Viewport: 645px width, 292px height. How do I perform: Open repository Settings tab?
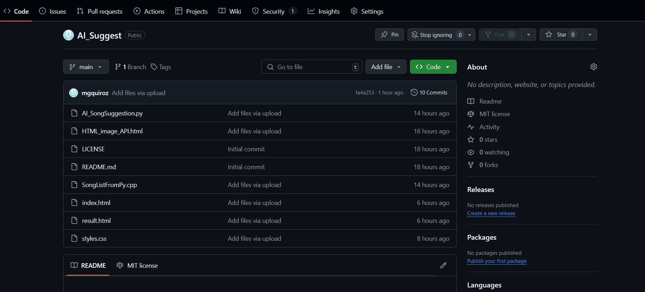[x=367, y=11]
